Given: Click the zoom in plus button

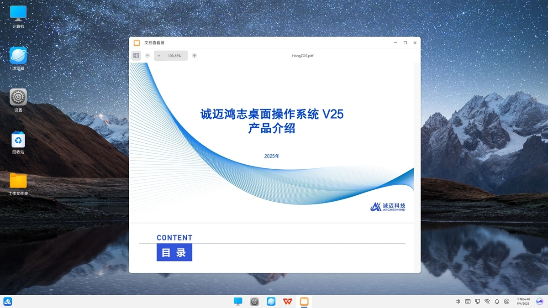Looking at the screenshot, I should 195,56.
